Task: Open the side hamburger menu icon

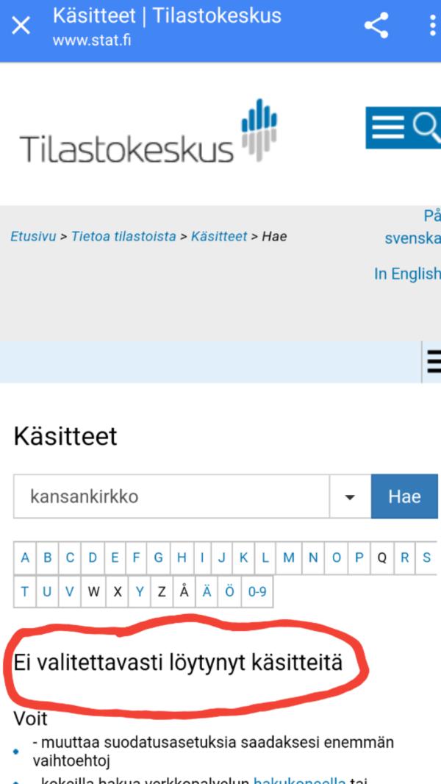Action: point(434,362)
